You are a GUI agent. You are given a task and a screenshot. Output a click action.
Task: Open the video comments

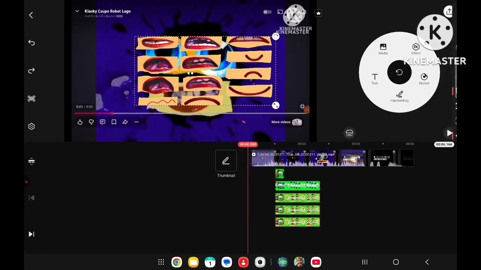click(x=103, y=122)
